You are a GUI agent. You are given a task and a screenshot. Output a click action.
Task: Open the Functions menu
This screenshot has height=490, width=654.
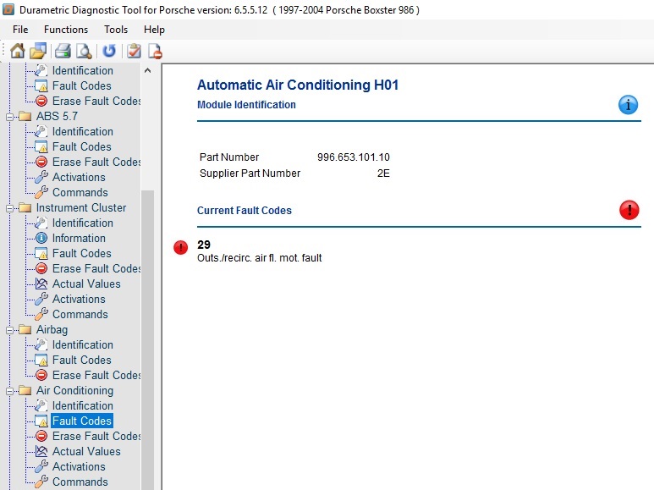pyautogui.click(x=66, y=30)
